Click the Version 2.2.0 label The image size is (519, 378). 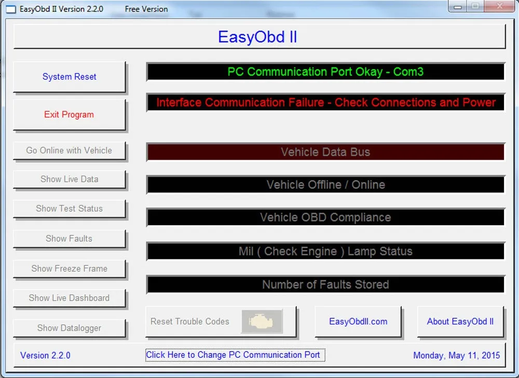point(45,356)
